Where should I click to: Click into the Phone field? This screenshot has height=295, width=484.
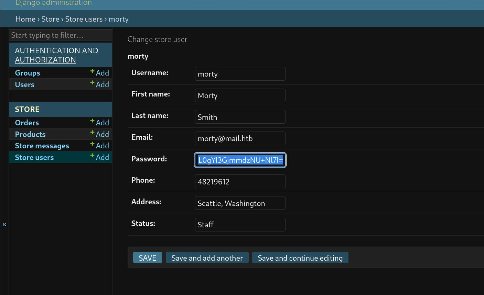tap(240, 181)
